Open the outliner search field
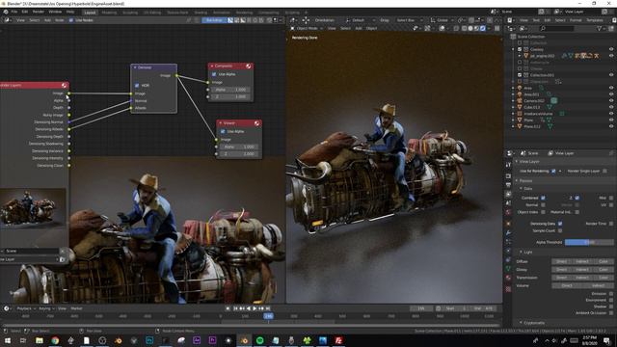617x347 pixels. point(557,28)
